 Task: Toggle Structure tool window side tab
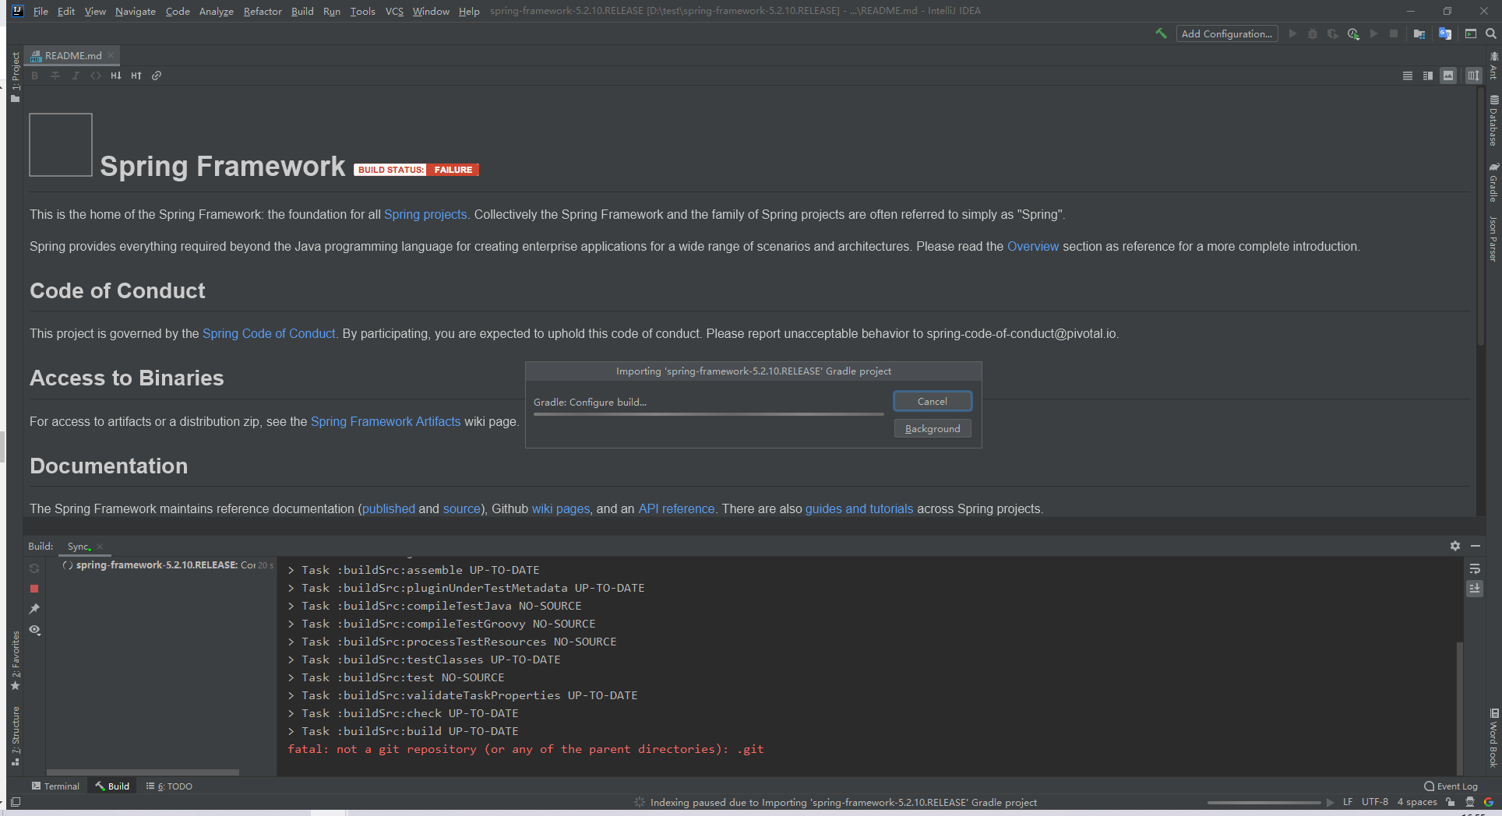16,735
